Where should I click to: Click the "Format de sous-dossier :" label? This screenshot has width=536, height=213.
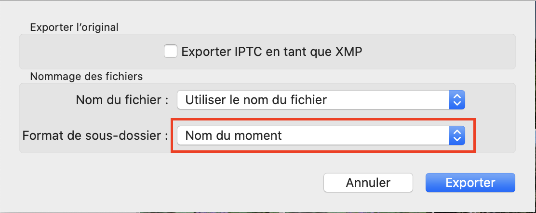95,135
